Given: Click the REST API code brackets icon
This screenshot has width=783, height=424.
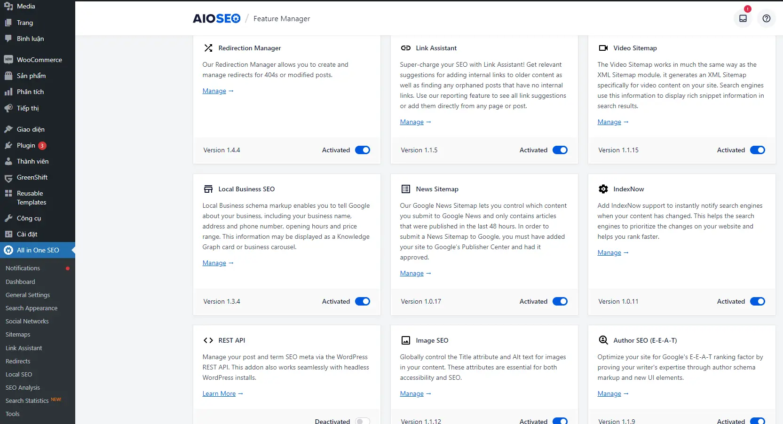Looking at the screenshot, I should [208, 340].
